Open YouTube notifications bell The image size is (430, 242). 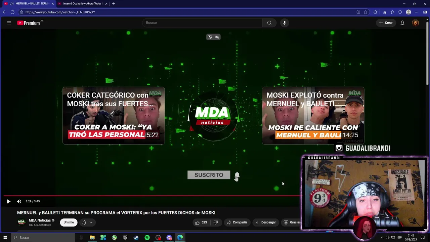coord(402,23)
